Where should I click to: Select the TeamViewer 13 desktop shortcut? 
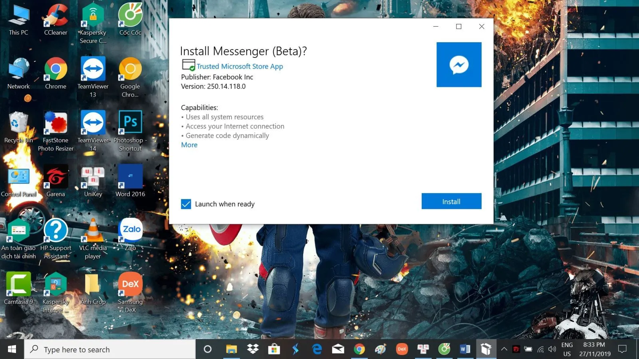click(x=93, y=78)
